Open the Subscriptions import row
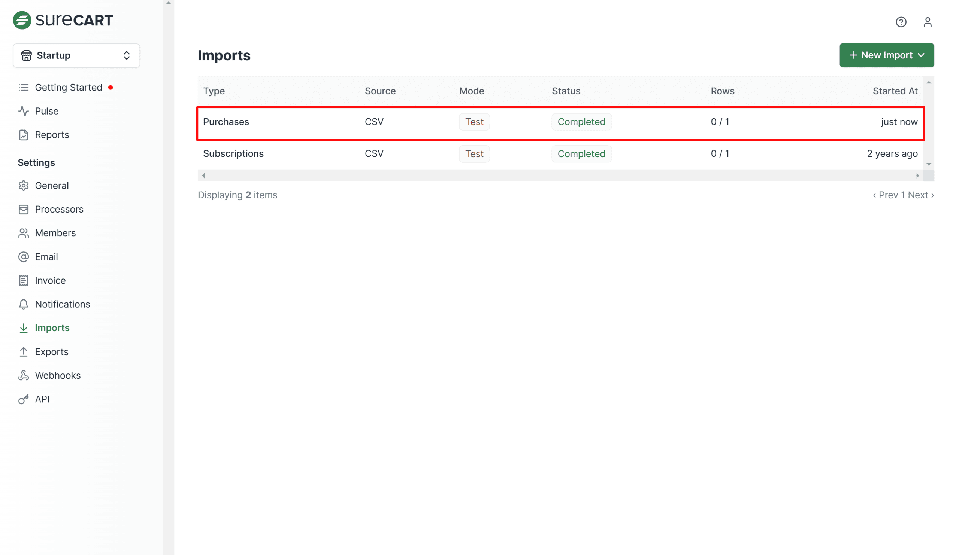 point(233,153)
